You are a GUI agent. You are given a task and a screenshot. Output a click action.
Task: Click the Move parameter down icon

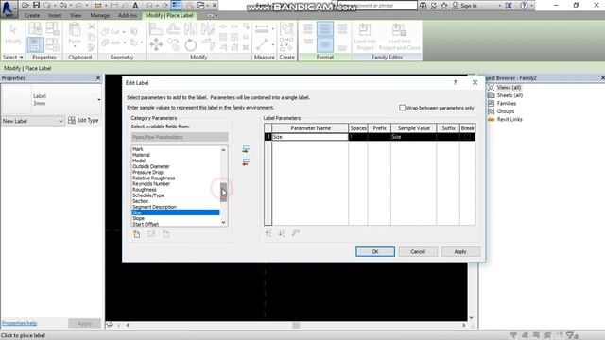(282, 233)
